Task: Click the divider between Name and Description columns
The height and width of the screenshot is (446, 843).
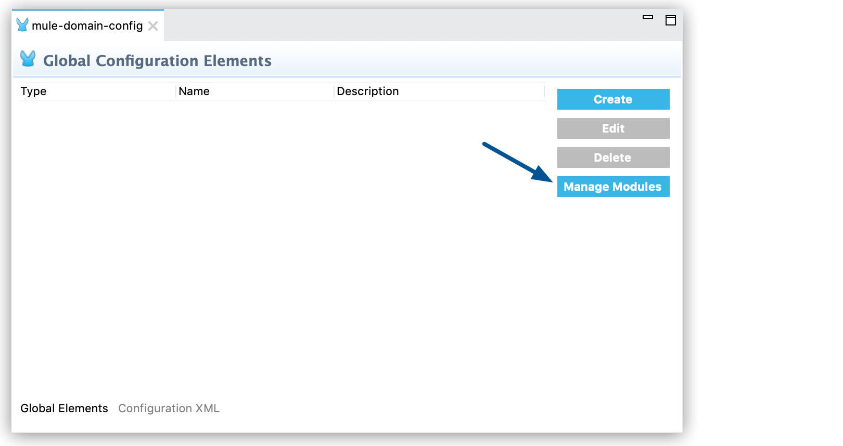Action: [x=334, y=91]
